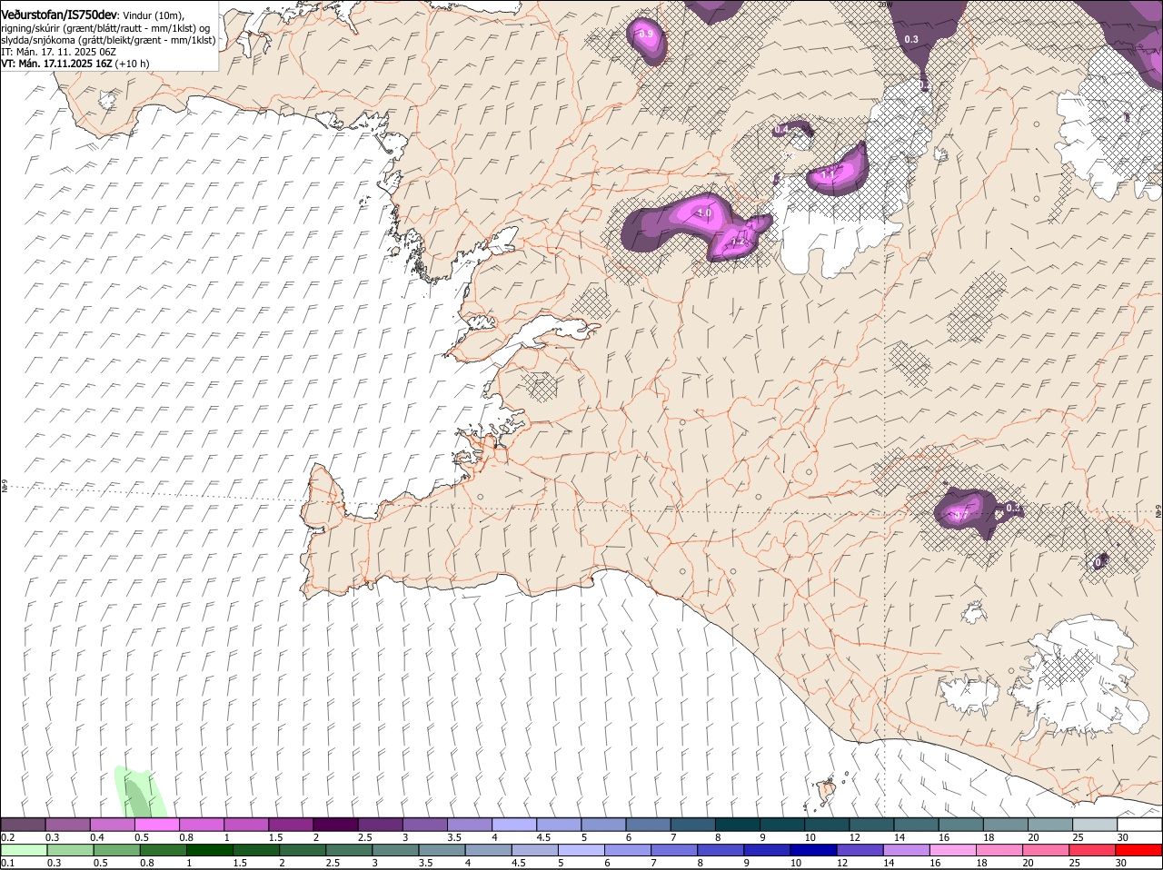Pick the dark teal snow swatch at 8
The width and height of the screenshot is (1163, 870).
[x=739, y=825]
